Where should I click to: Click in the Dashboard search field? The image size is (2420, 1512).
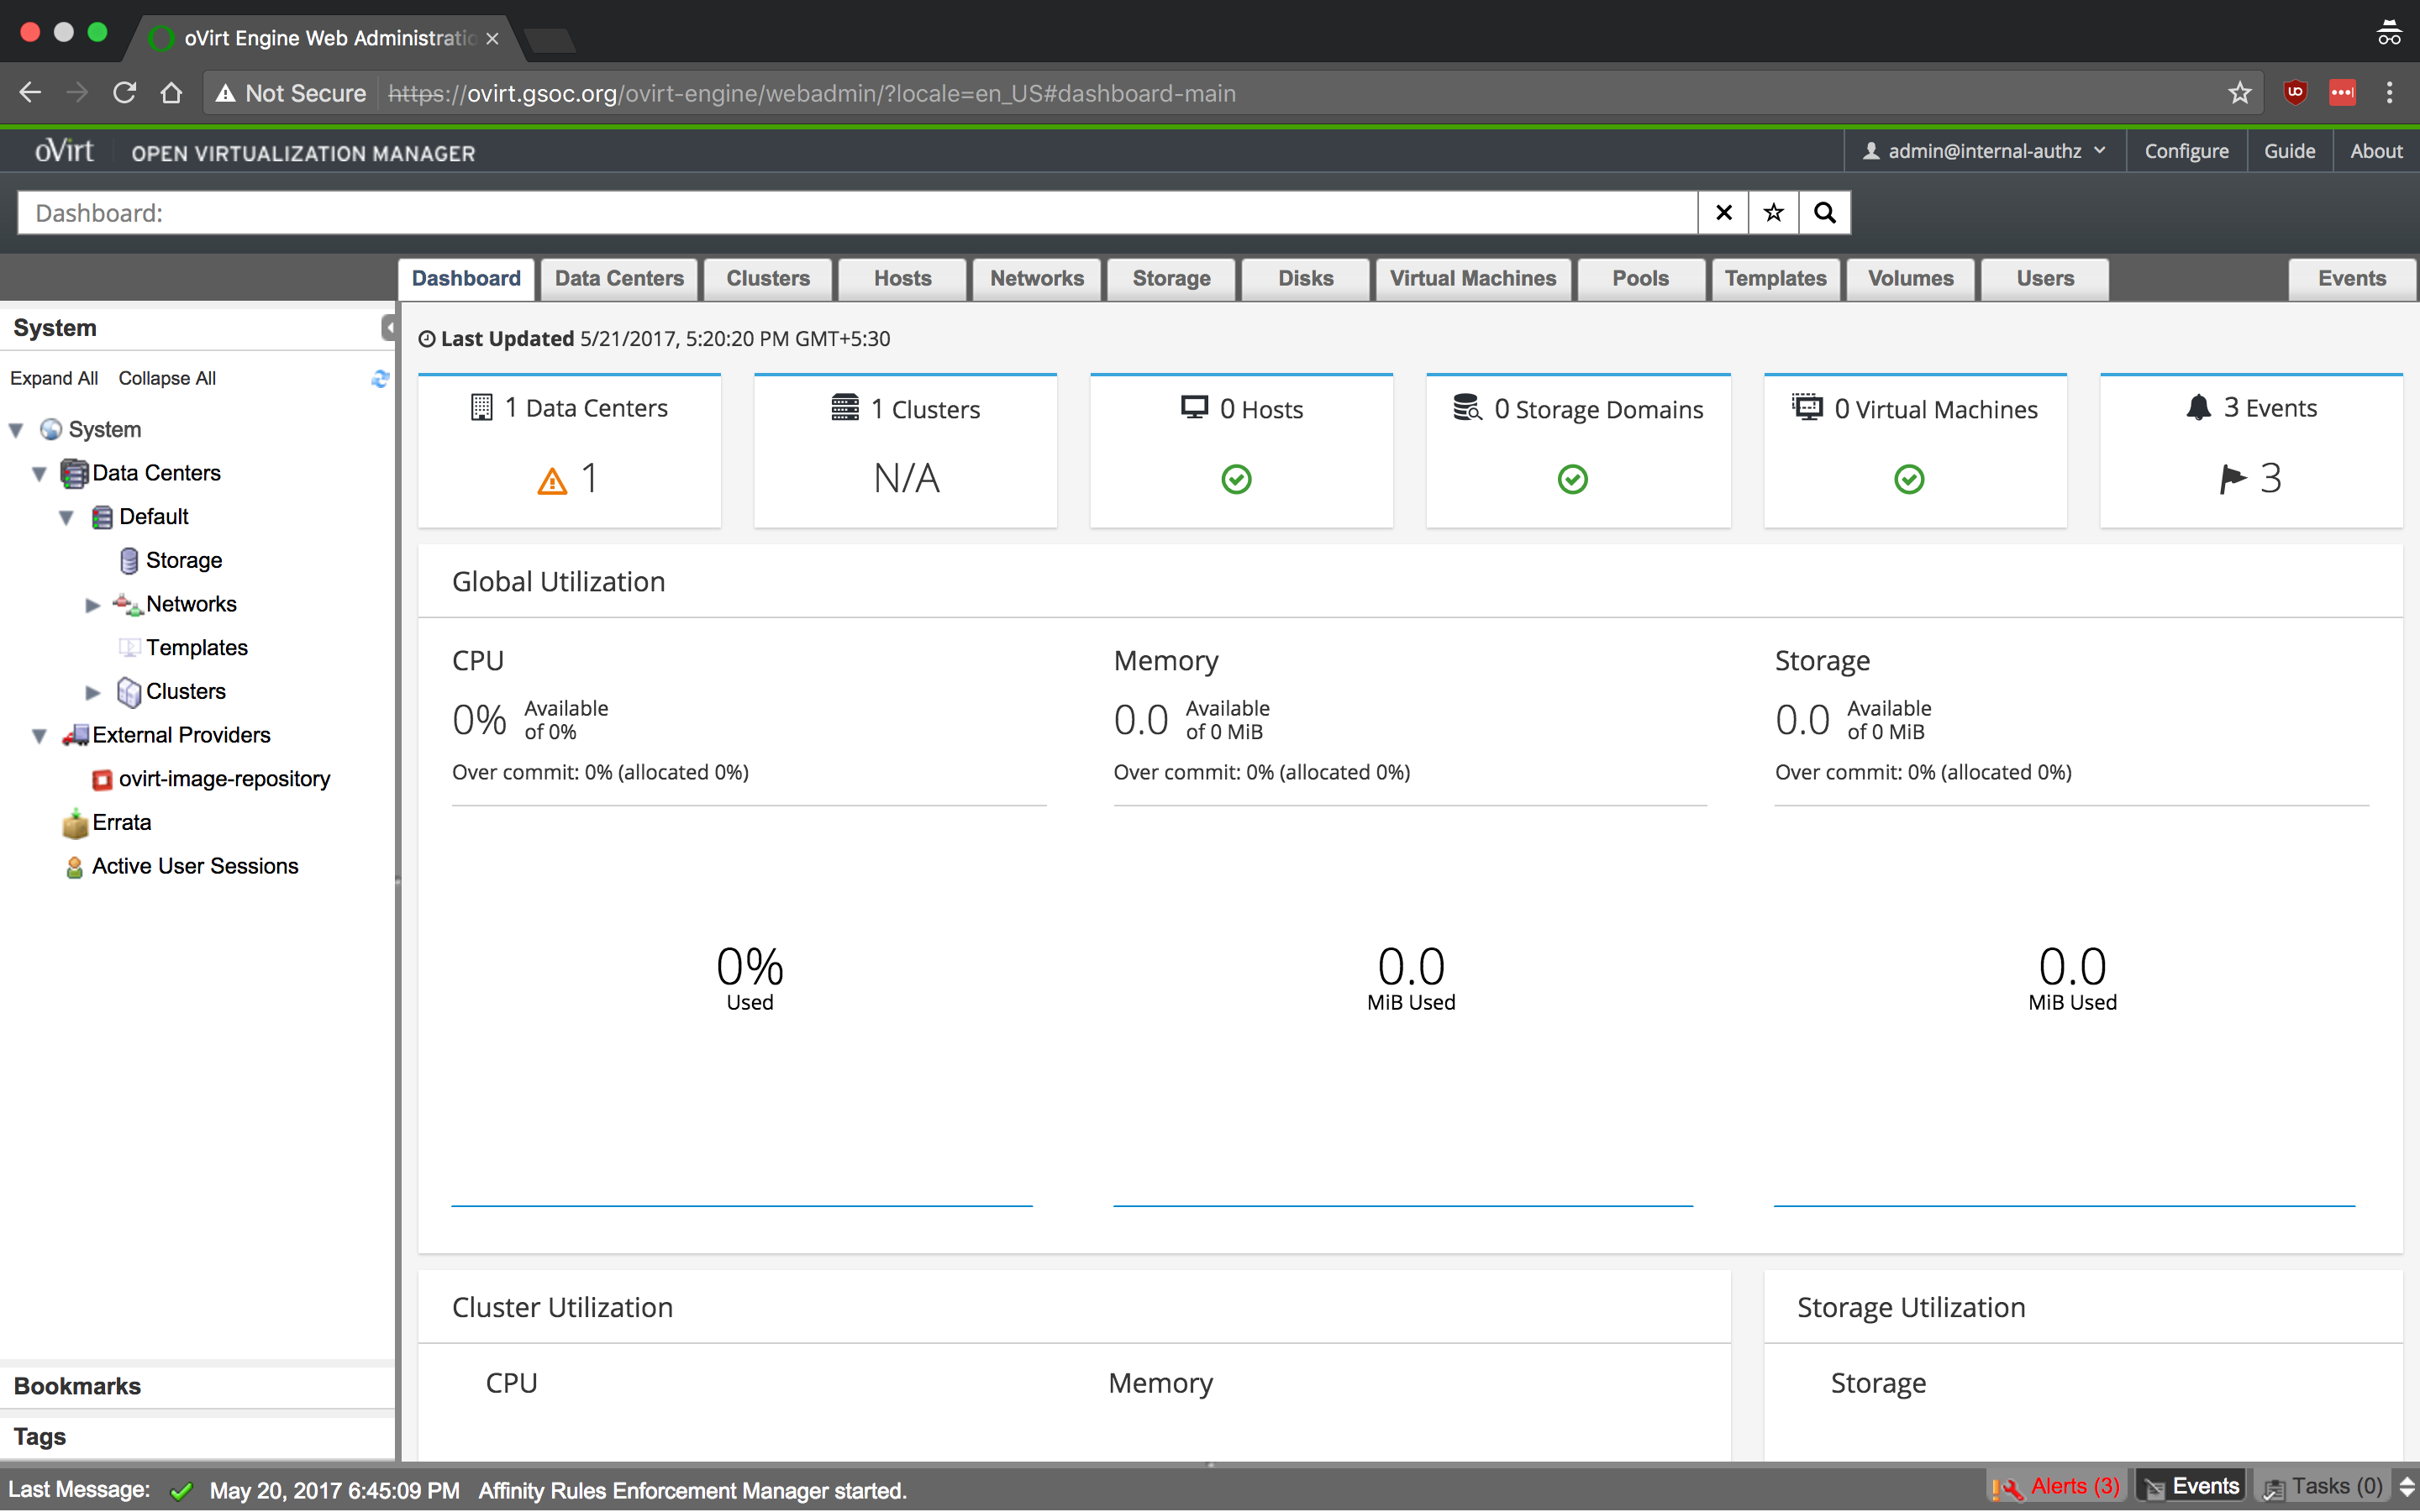click(858, 213)
